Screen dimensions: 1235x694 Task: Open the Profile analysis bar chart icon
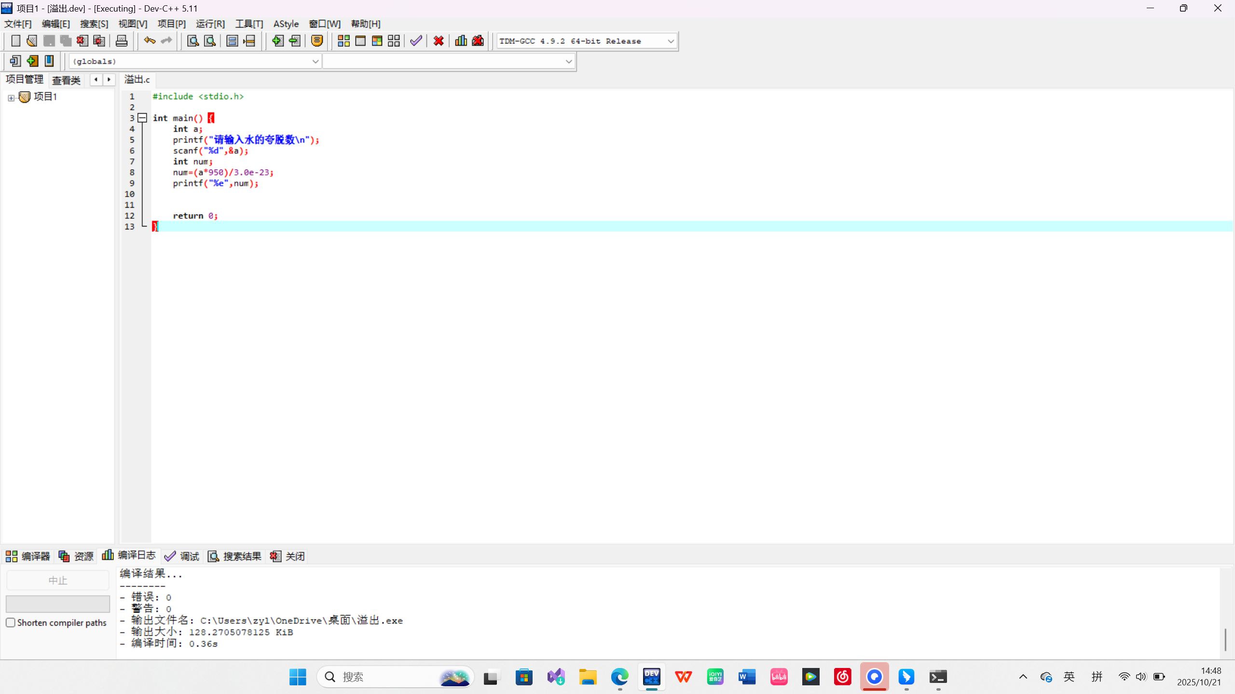pyautogui.click(x=461, y=41)
